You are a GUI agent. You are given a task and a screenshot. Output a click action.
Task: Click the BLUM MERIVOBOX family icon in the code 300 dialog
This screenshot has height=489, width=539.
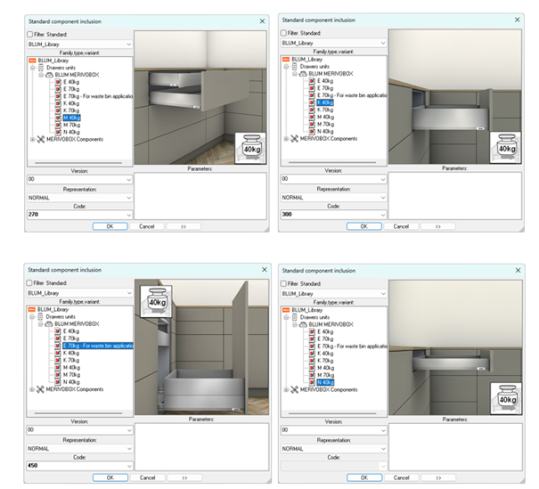pos(303,73)
